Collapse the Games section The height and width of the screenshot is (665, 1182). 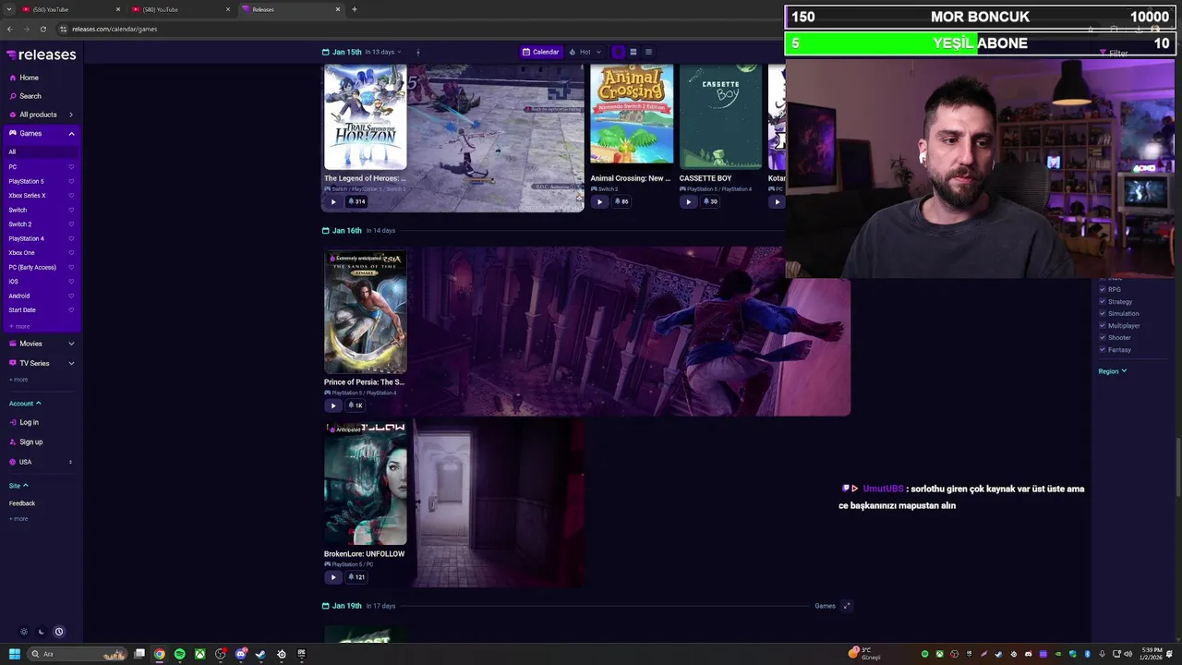point(71,133)
